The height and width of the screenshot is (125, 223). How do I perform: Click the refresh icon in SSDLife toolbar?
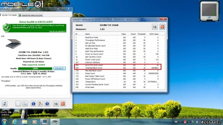(5, 103)
